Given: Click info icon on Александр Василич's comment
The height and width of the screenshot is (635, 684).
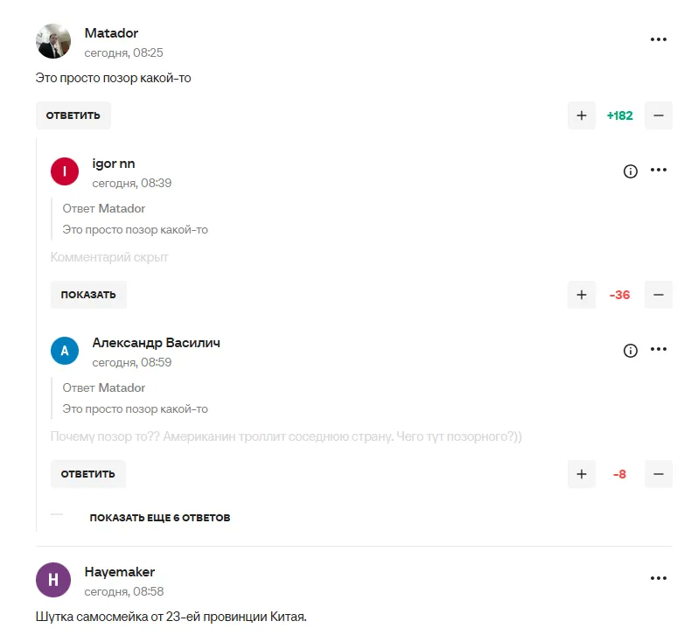Looking at the screenshot, I should coord(631,351).
